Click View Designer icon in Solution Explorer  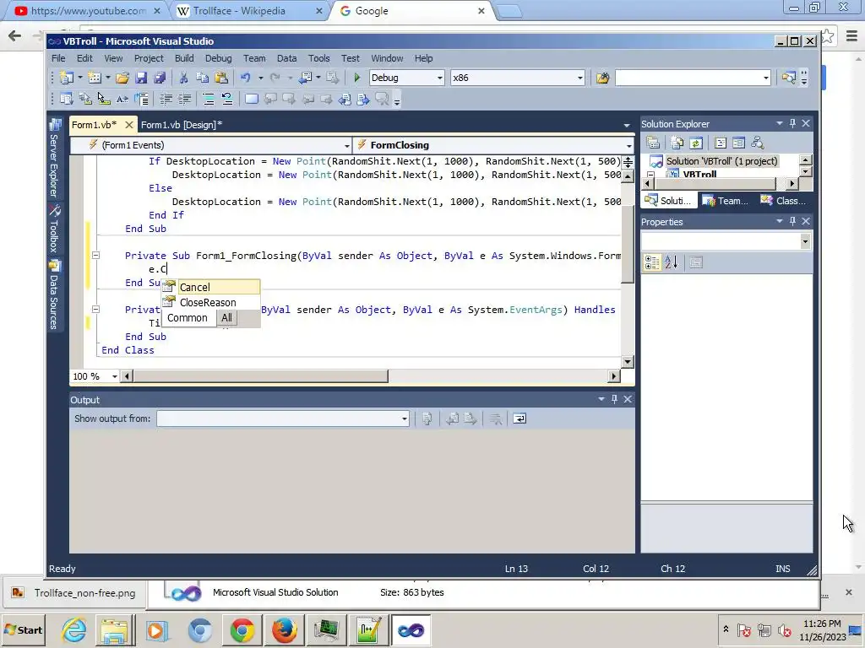[x=738, y=143]
